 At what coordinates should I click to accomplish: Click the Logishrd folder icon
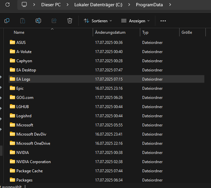click(x=12, y=116)
